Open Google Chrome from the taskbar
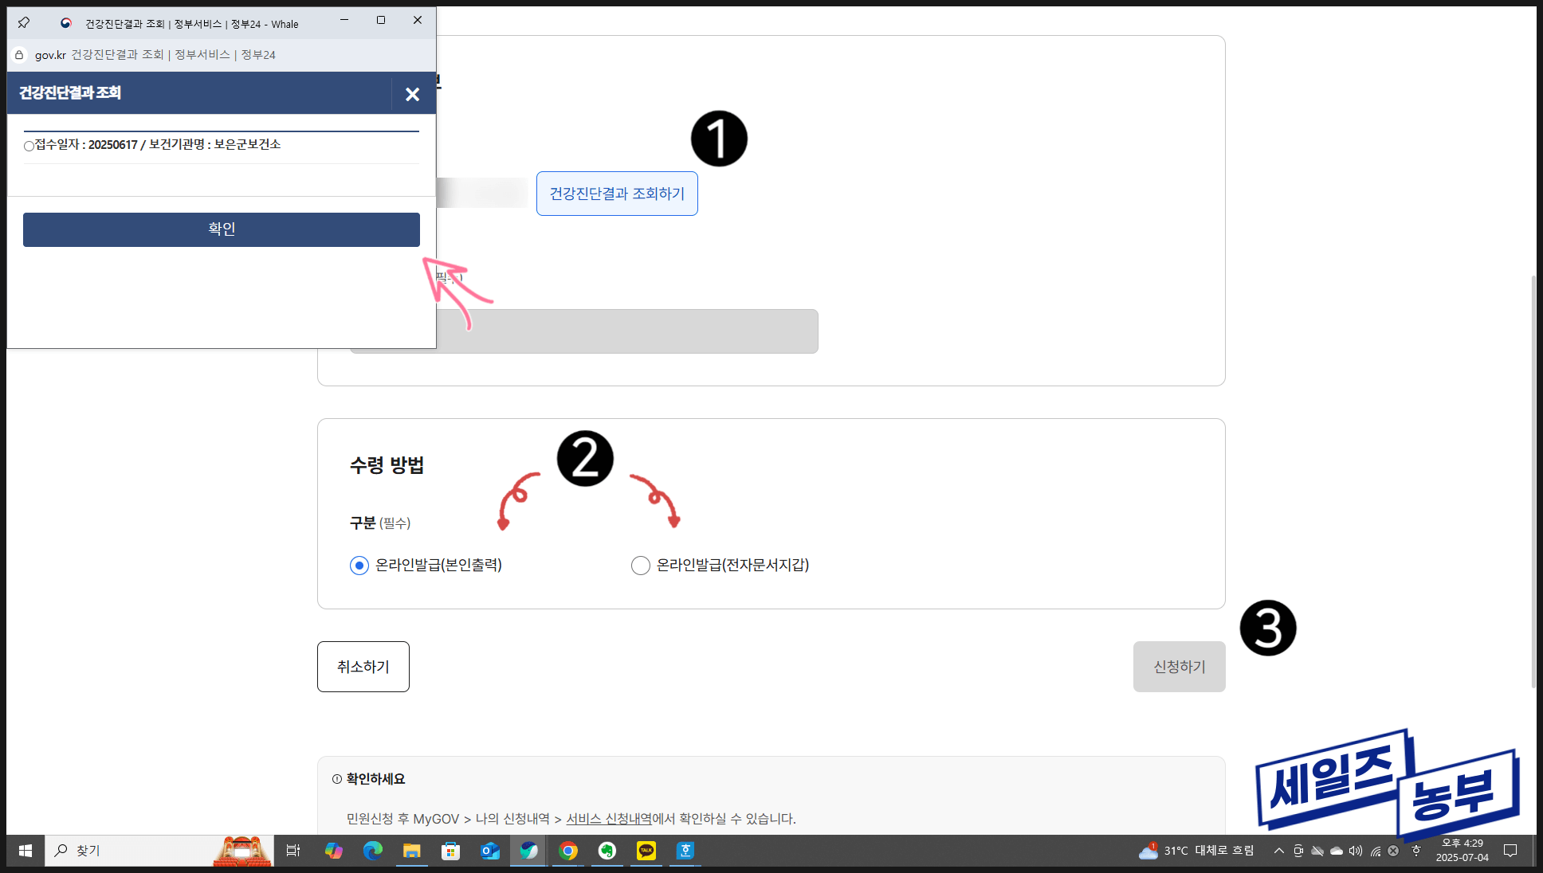This screenshot has height=873, width=1543. 568,851
